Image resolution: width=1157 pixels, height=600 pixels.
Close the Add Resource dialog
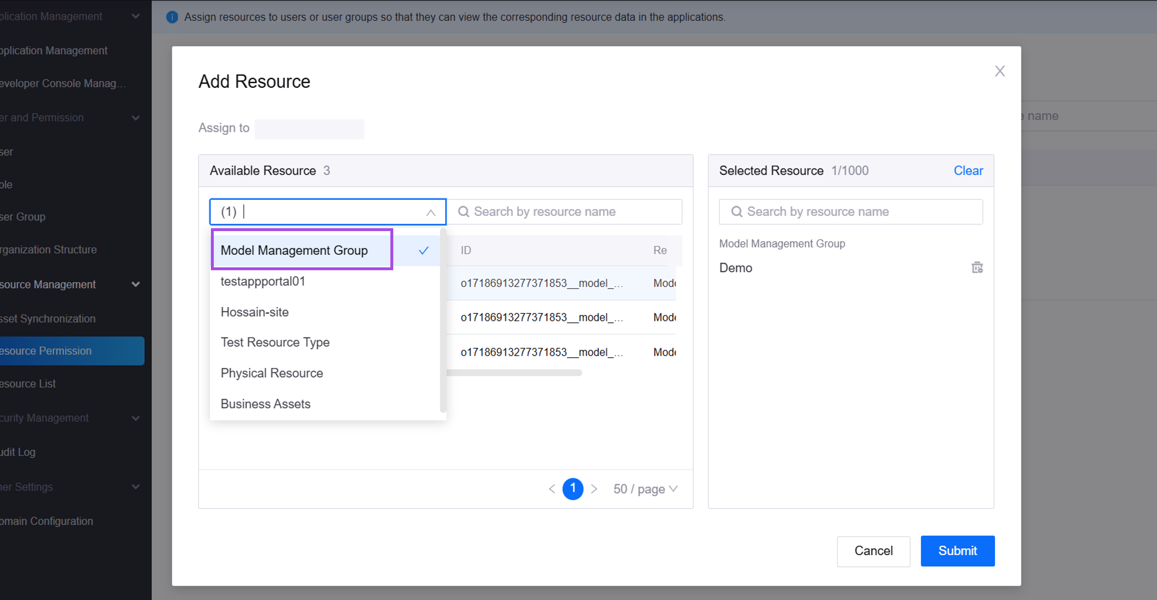coord(999,71)
